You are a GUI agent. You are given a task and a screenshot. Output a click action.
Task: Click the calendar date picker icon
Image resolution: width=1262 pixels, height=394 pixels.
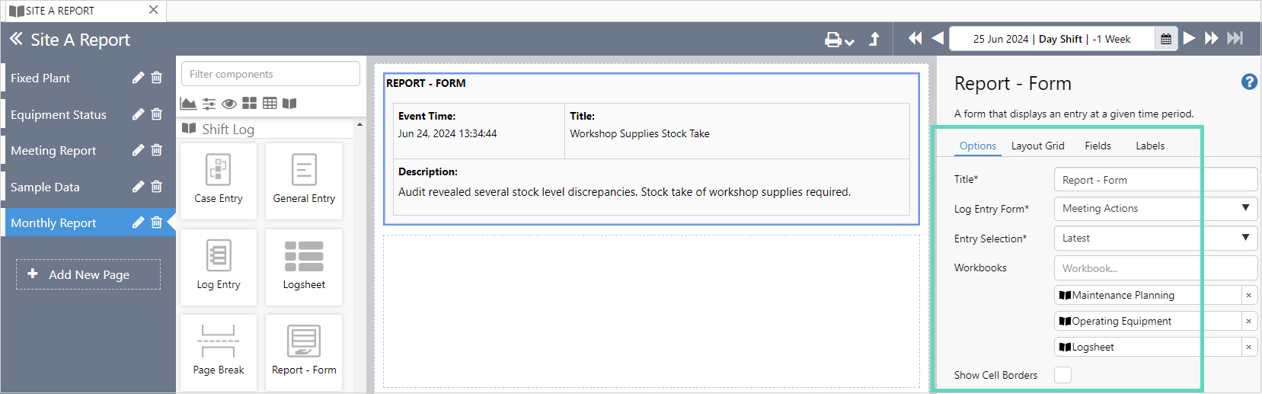click(x=1165, y=40)
